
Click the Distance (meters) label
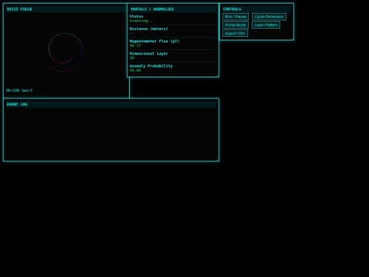pos(149,29)
